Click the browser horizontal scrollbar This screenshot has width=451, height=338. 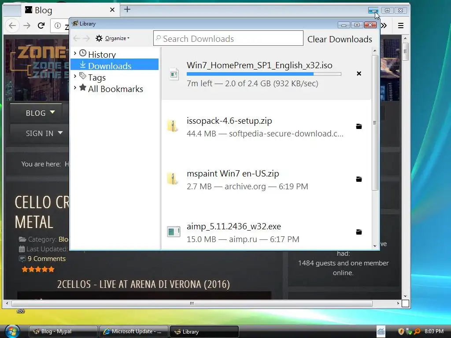(x=192, y=303)
